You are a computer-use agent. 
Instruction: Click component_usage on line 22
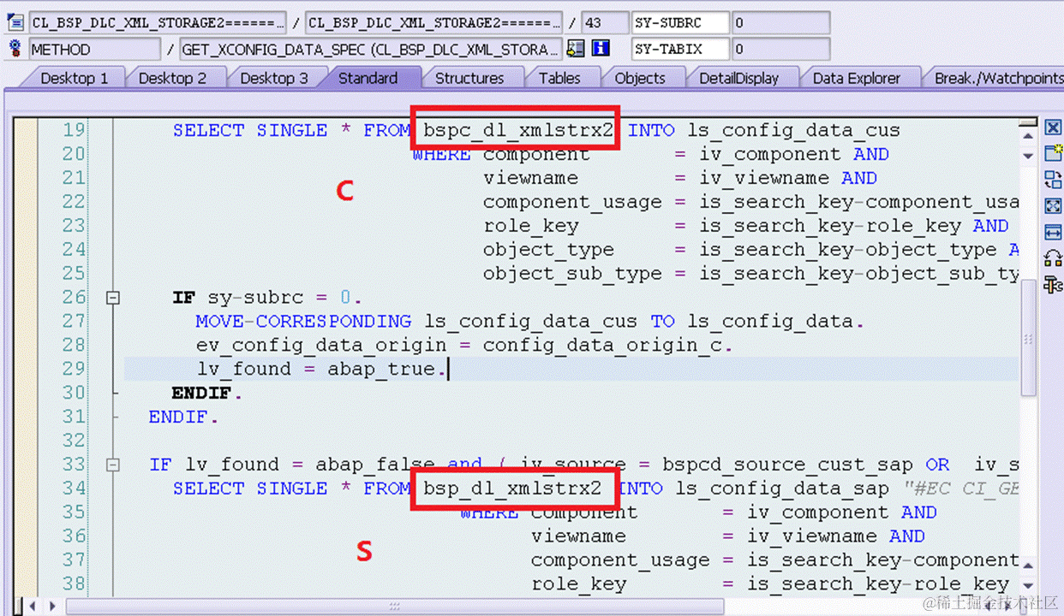pyautogui.click(x=572, y=202)
